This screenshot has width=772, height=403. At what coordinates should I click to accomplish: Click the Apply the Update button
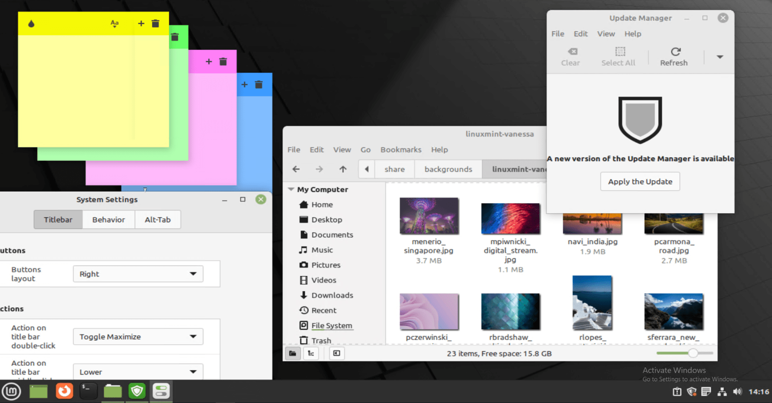coord(640,182)
